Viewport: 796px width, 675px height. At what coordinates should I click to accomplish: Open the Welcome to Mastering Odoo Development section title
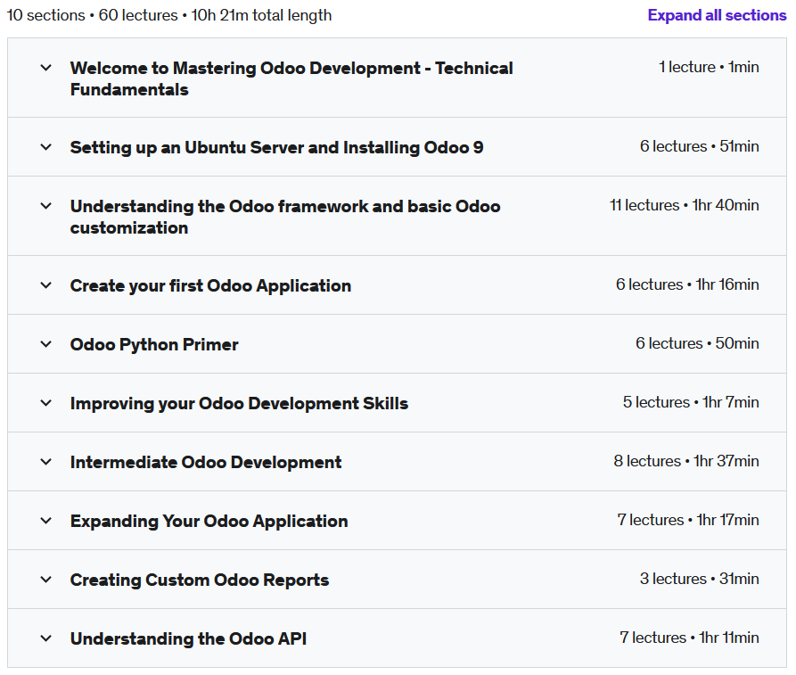[x=291, y=78]
